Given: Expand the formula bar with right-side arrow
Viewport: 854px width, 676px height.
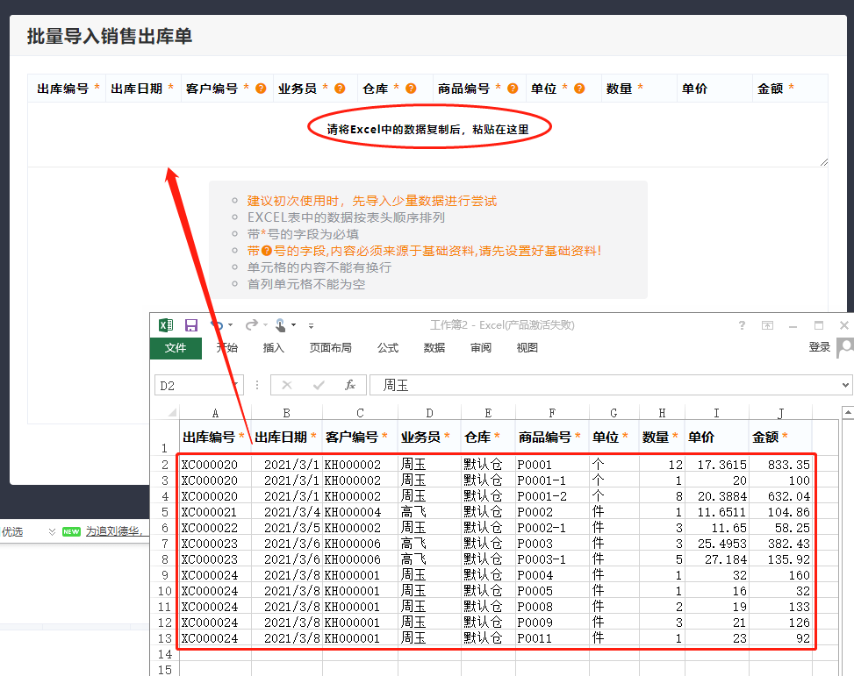Looking at the screenshot, I should tap(845, 385).
